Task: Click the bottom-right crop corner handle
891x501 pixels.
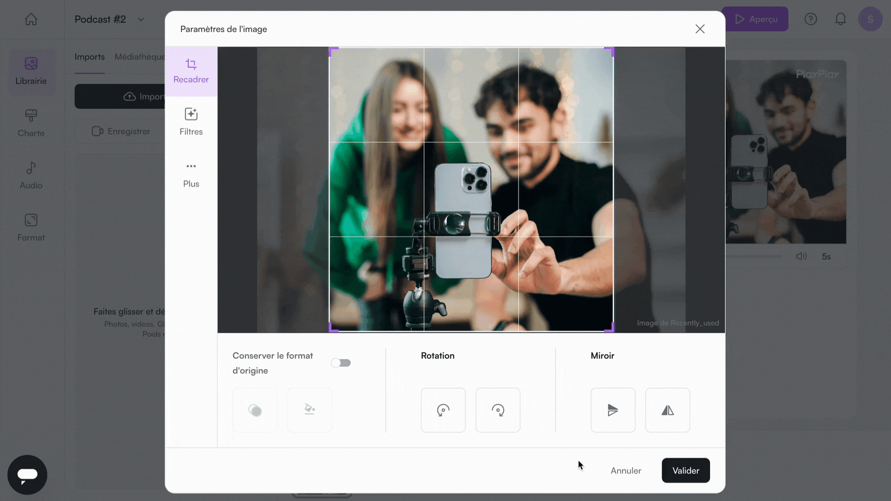Action: [x=610, y=328]
